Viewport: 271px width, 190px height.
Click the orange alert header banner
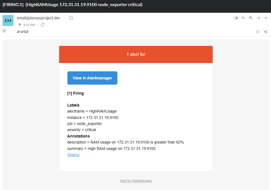136,54
